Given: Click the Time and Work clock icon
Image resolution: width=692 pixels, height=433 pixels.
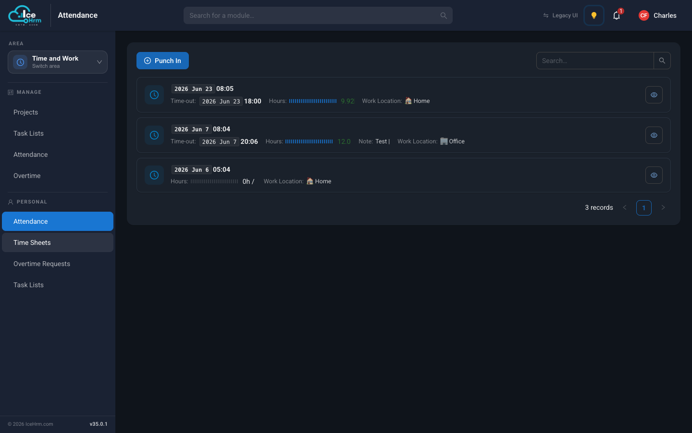Looking at the screenshot, I should coord(20,62).
